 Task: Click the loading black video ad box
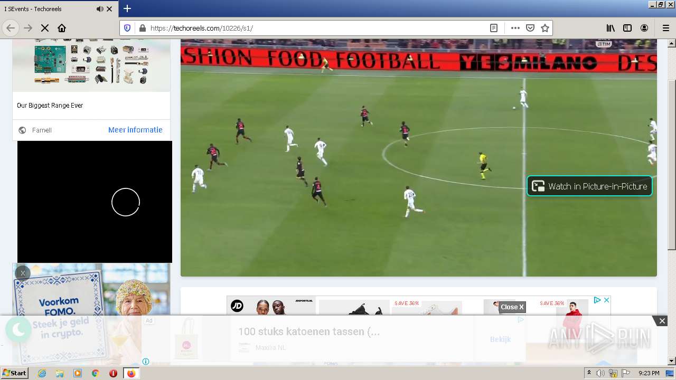95,202
